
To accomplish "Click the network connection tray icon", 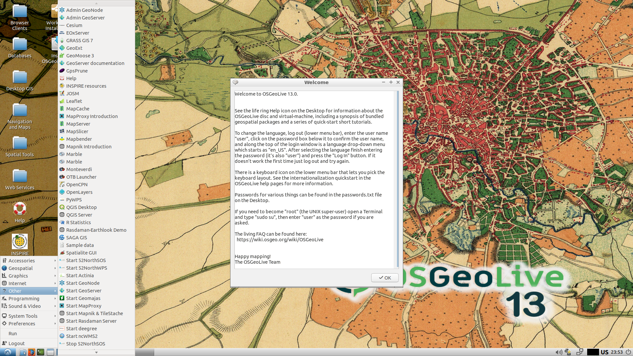I will [x=580, y=352].
